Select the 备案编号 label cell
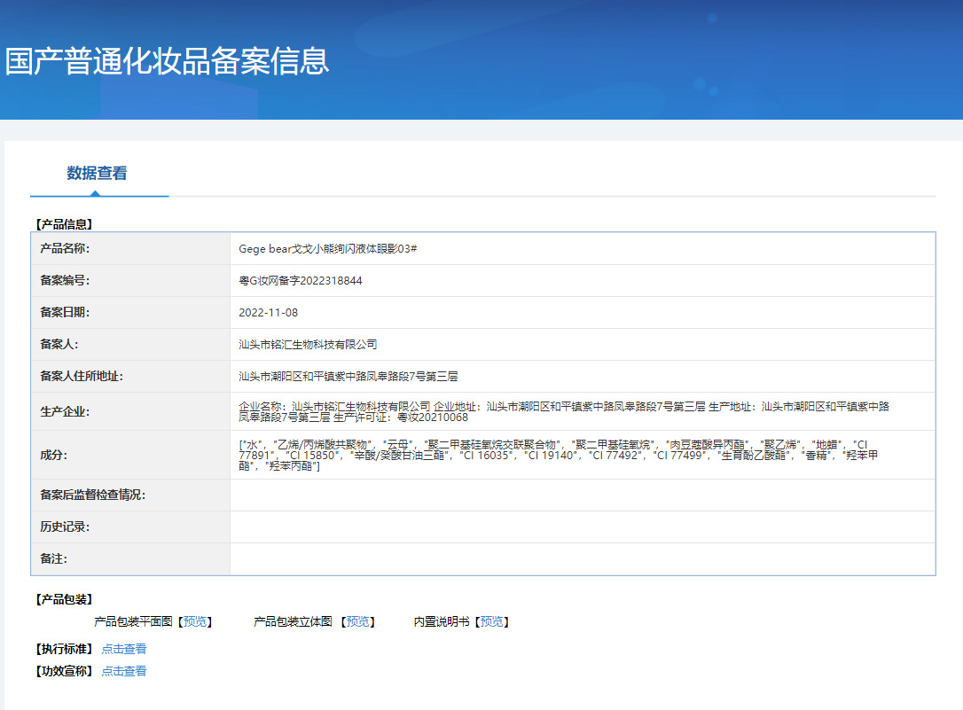963x710 pixels. tap(131, 280)
